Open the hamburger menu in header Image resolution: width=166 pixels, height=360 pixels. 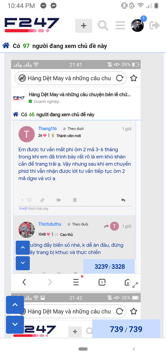[120, 26]
